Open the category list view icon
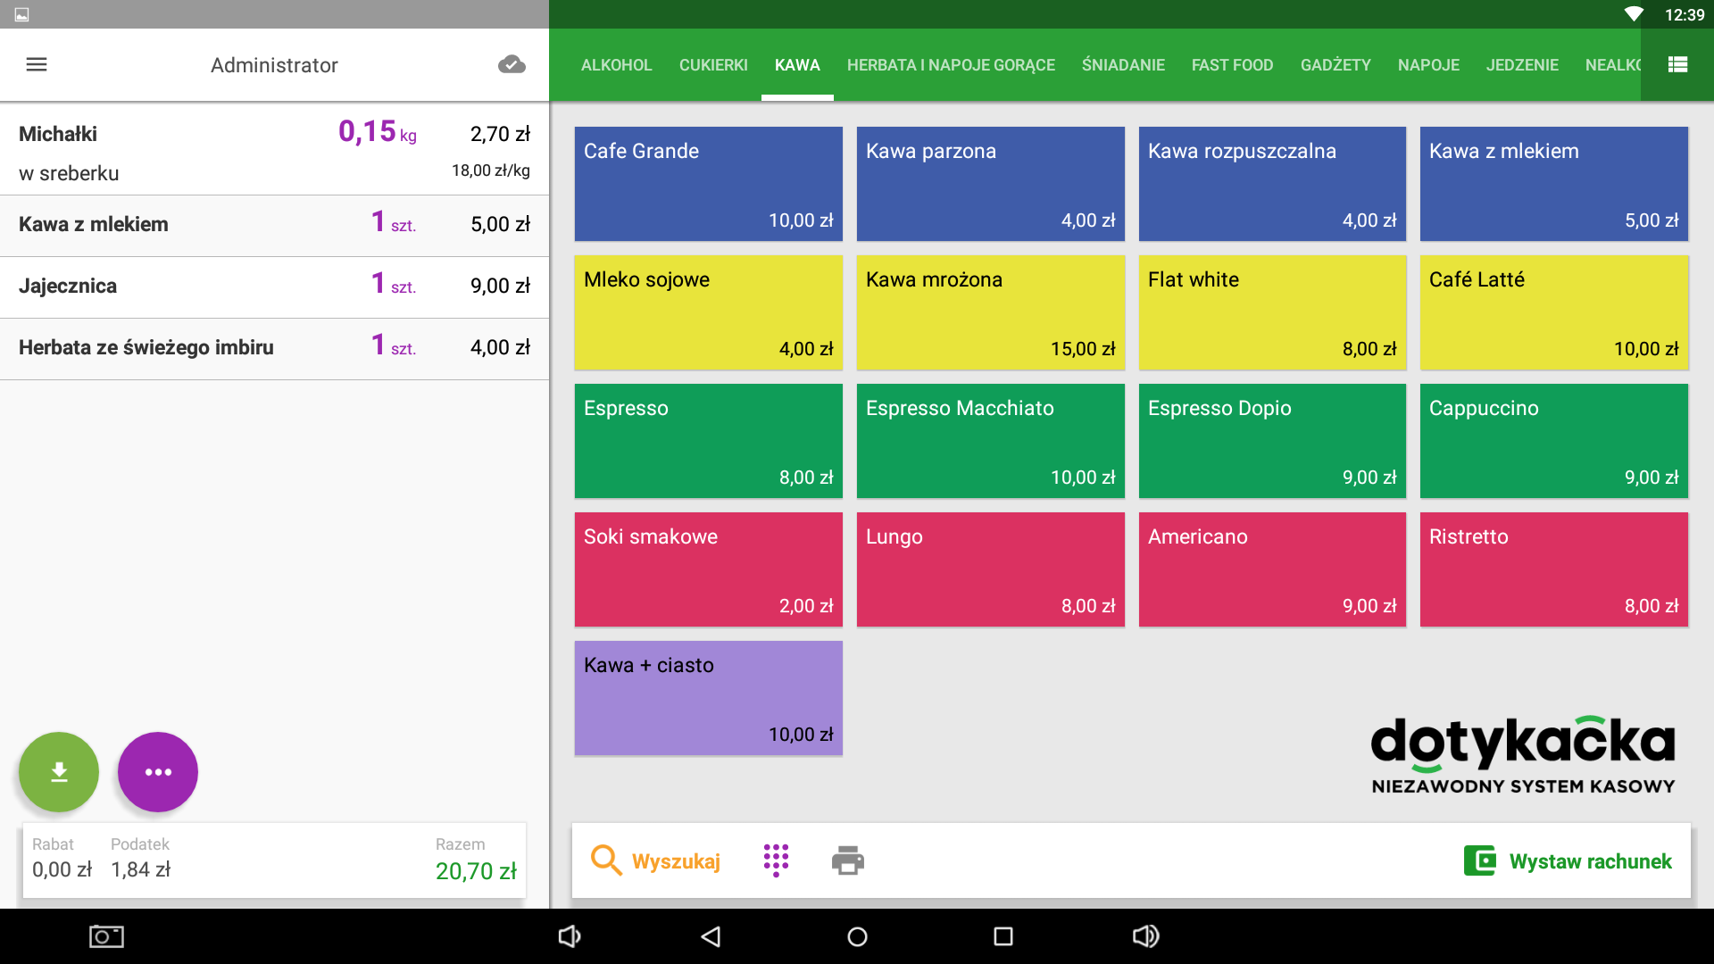This screenshot has width=1714, height=964. point(1677,64)
